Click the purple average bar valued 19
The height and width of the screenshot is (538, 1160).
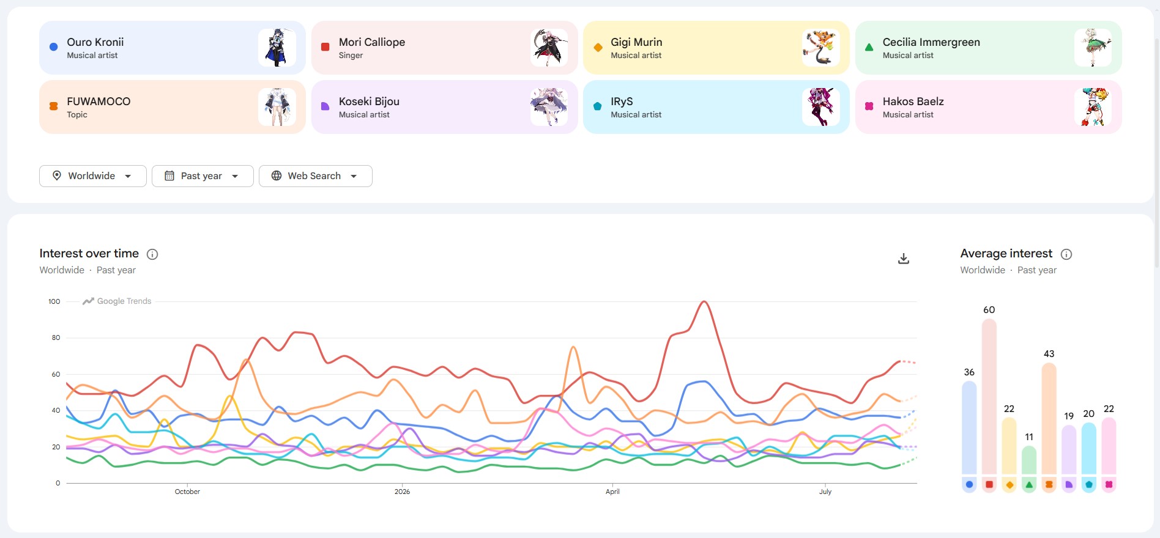[1069, 449]
